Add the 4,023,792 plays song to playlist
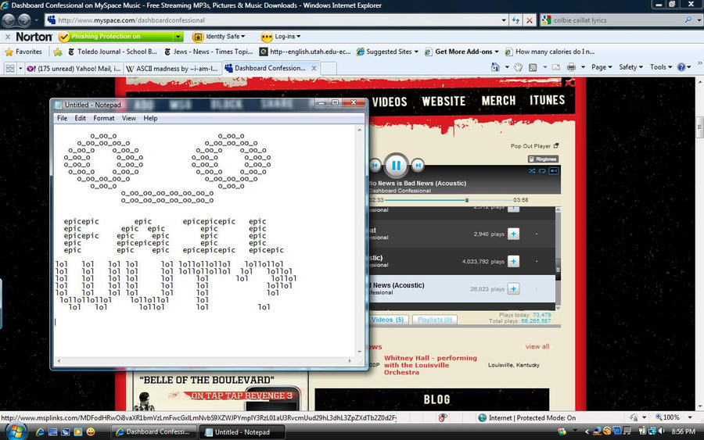This screenshot has height=440, width=704. (514, 262)
